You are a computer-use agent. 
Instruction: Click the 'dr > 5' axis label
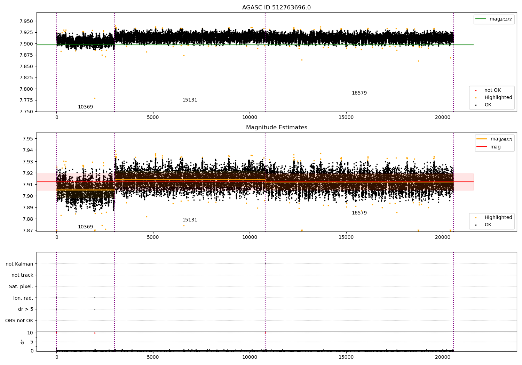(x=26, y=309)
